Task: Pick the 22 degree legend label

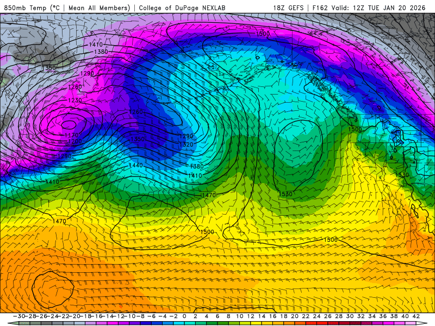Action: click(306, 316)
